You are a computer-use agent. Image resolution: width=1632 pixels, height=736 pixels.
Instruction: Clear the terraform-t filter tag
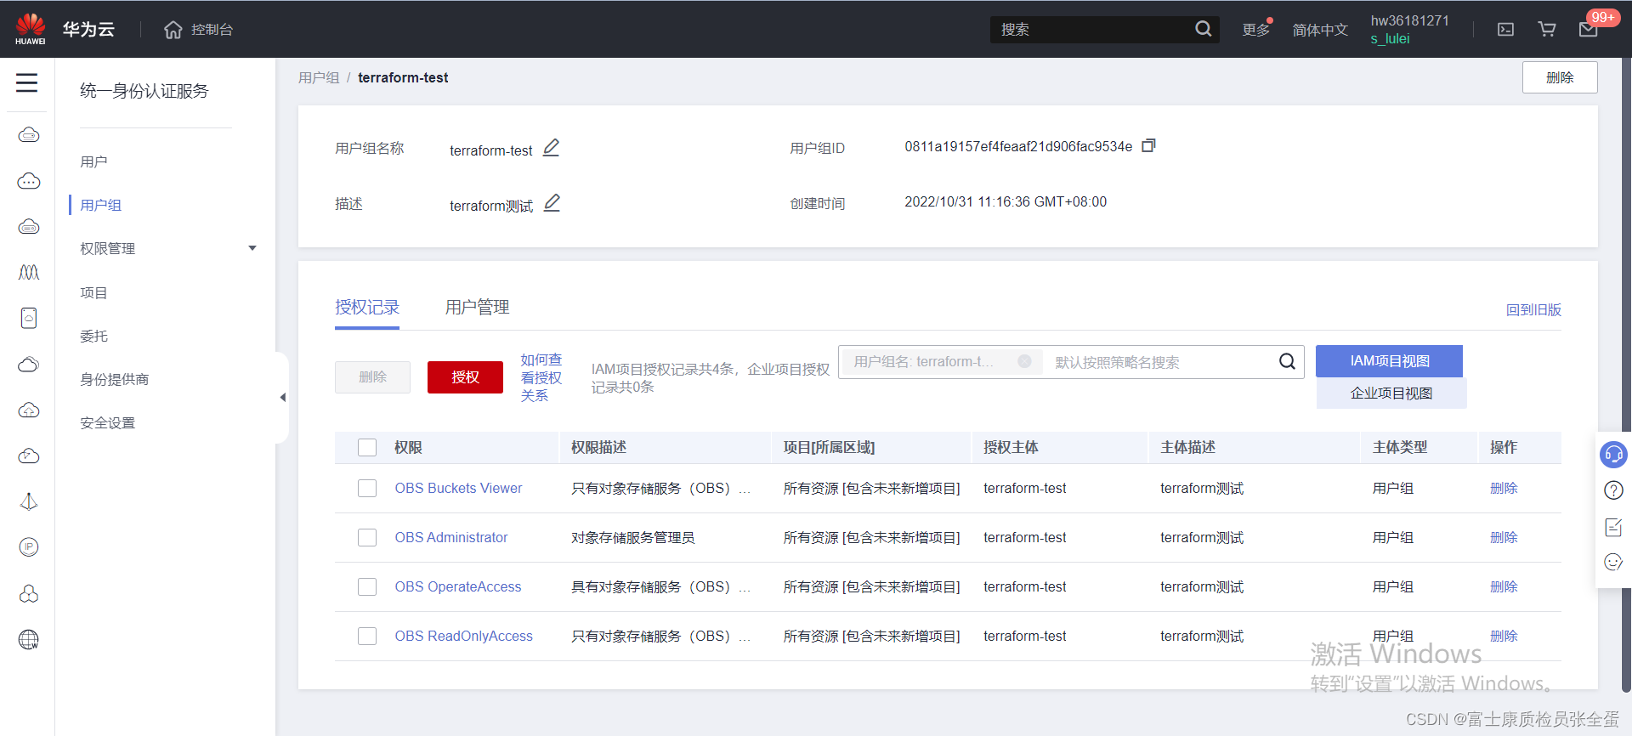(x=1024, y=361)
